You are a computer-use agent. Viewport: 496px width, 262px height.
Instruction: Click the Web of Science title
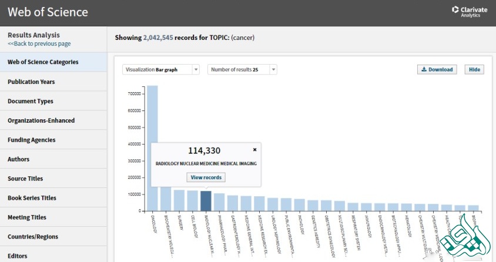click(48, 12)
